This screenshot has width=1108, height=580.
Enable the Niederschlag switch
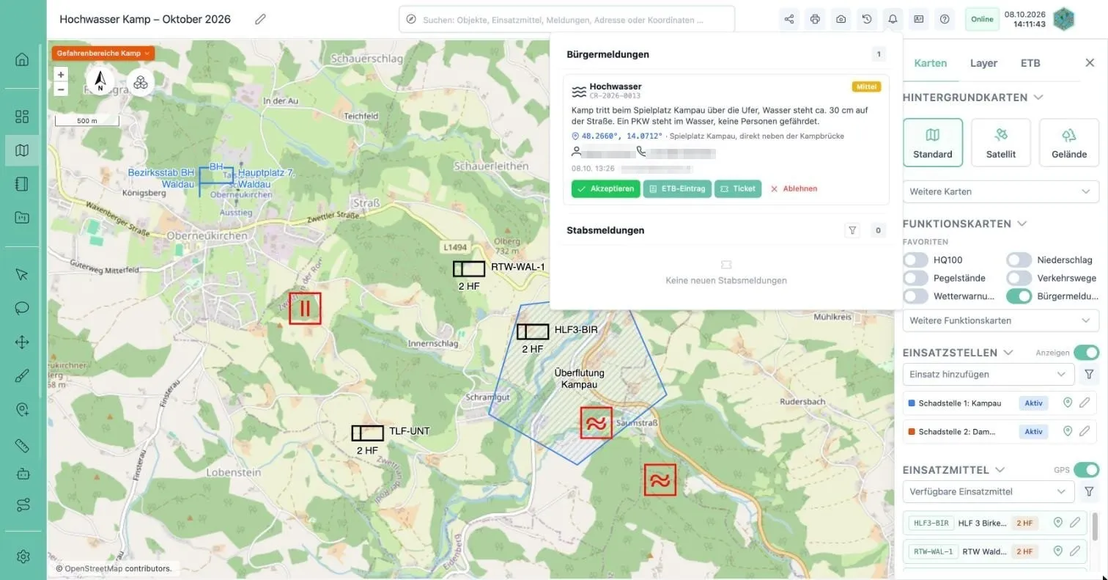(x=1019, y=260)
